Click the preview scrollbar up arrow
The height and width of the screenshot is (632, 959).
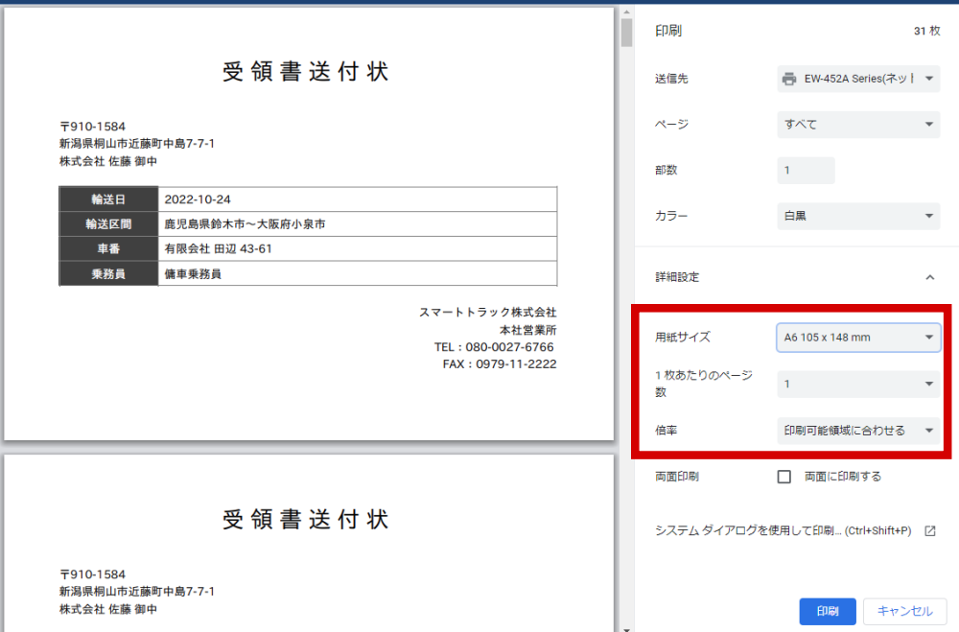627,10
